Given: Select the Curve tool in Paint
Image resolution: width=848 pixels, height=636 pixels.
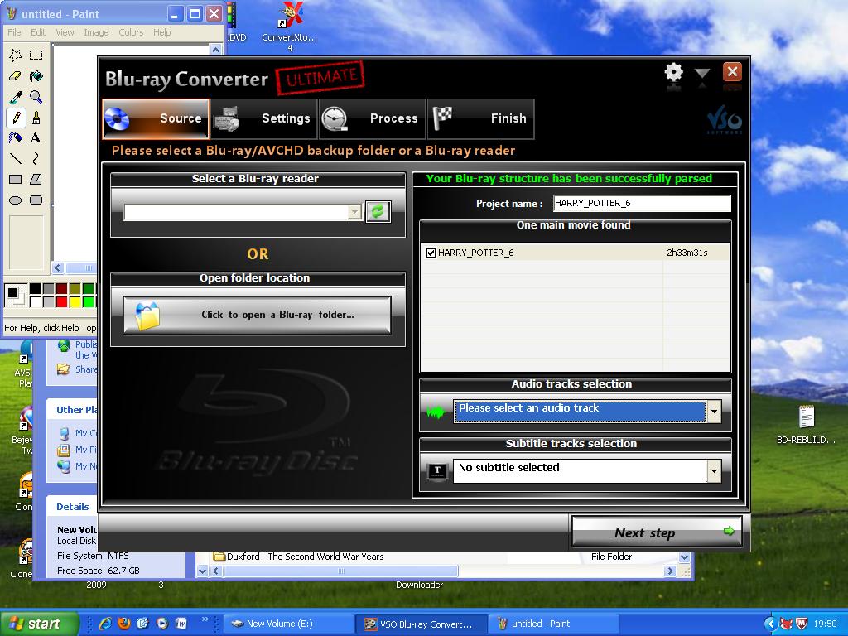Looking at the screenshot, I should pyautogui.click(x=36, y=158).
